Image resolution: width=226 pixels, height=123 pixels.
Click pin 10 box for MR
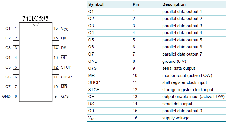[x=56, y=87]
